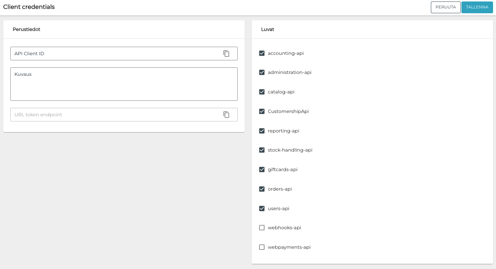Click the Perustiedot section heading
The height and width of the screenshot is (269, 496).
(x=26, y=29)
